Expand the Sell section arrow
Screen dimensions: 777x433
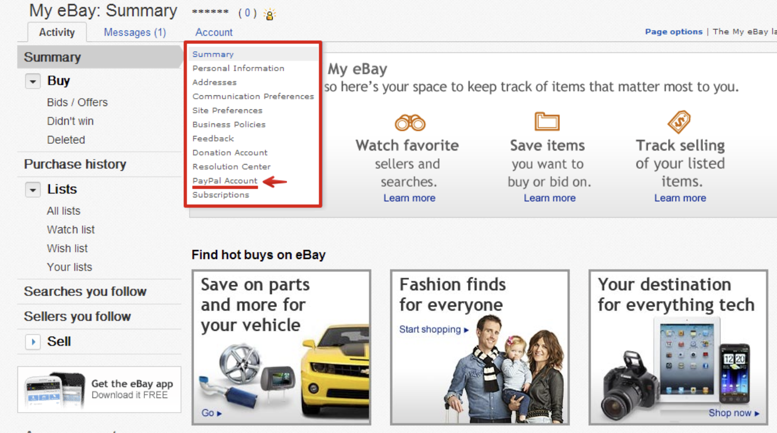coord(33,342)
